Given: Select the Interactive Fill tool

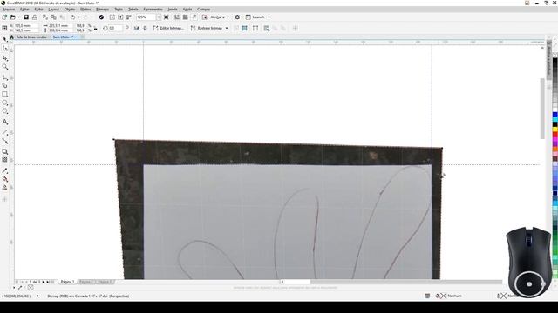Looking at the screenshot, I should point(5,179).
